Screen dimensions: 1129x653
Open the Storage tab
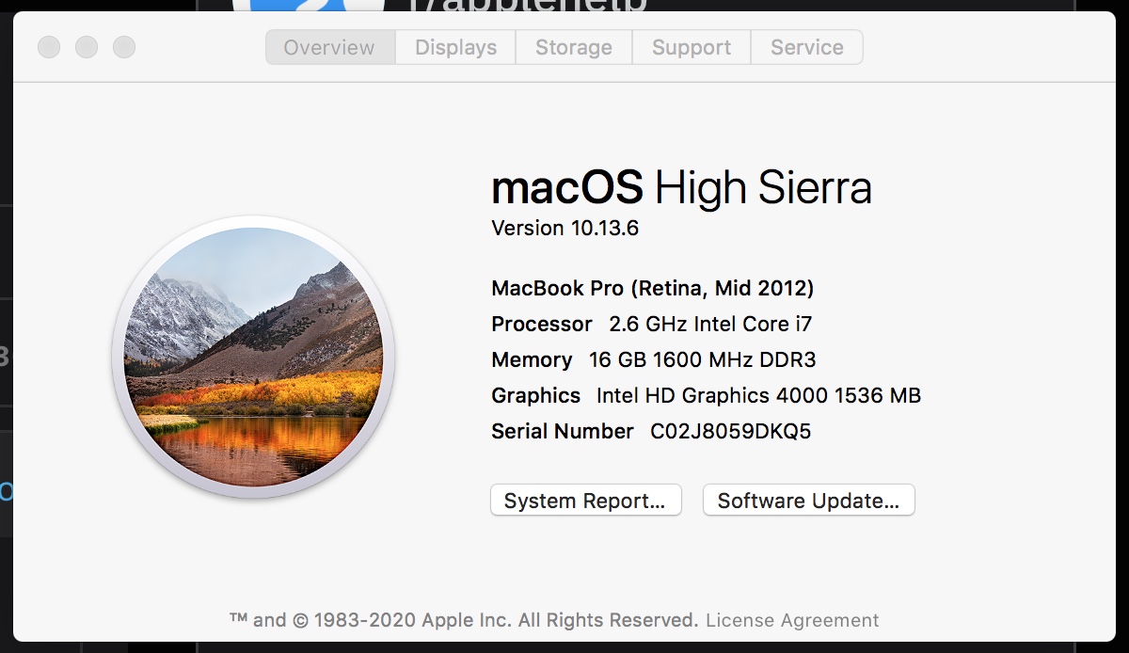pos(574,47)
